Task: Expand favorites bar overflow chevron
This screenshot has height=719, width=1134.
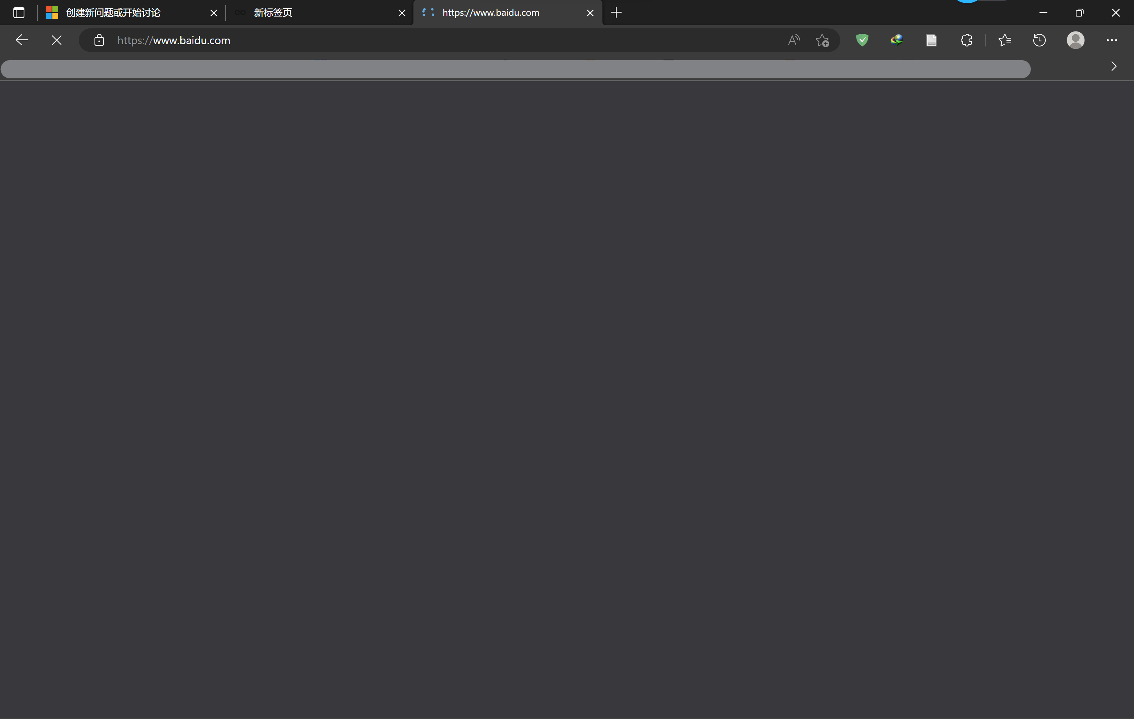Action: pos(1114,67)
